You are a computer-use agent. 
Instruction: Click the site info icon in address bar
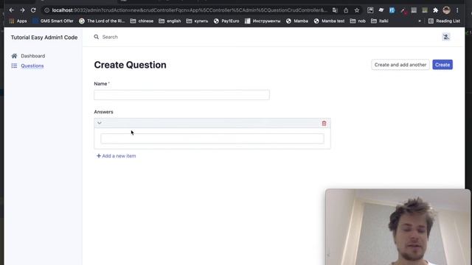click(x=46, y=10)
